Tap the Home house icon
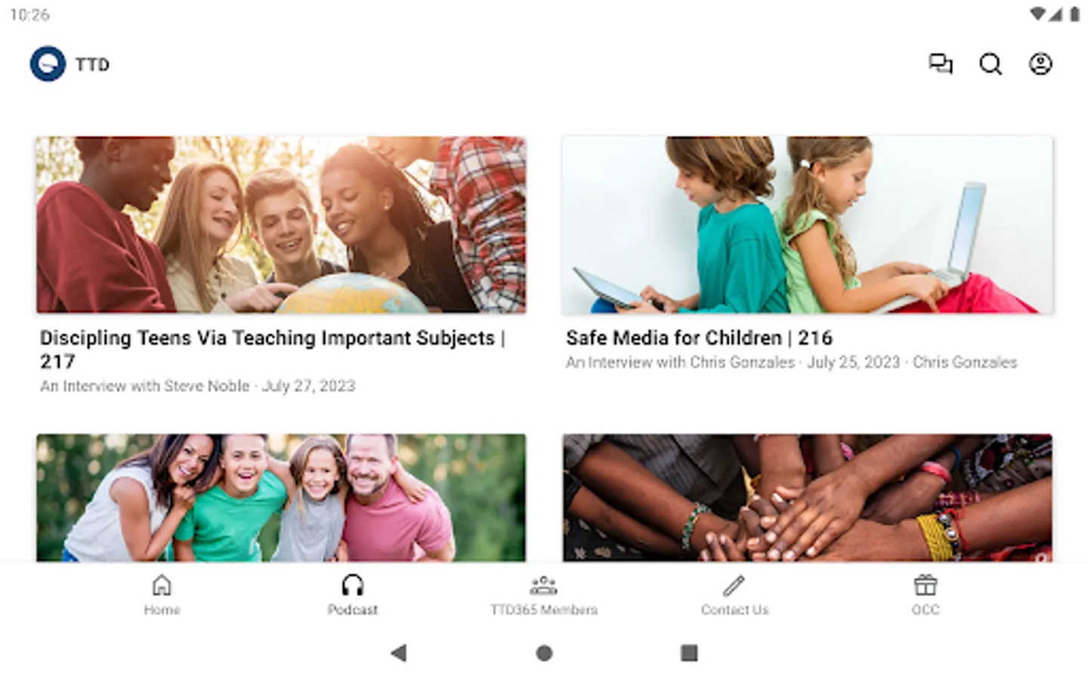The height and width of the screenshot is (680, 1088). pos(162,585)
